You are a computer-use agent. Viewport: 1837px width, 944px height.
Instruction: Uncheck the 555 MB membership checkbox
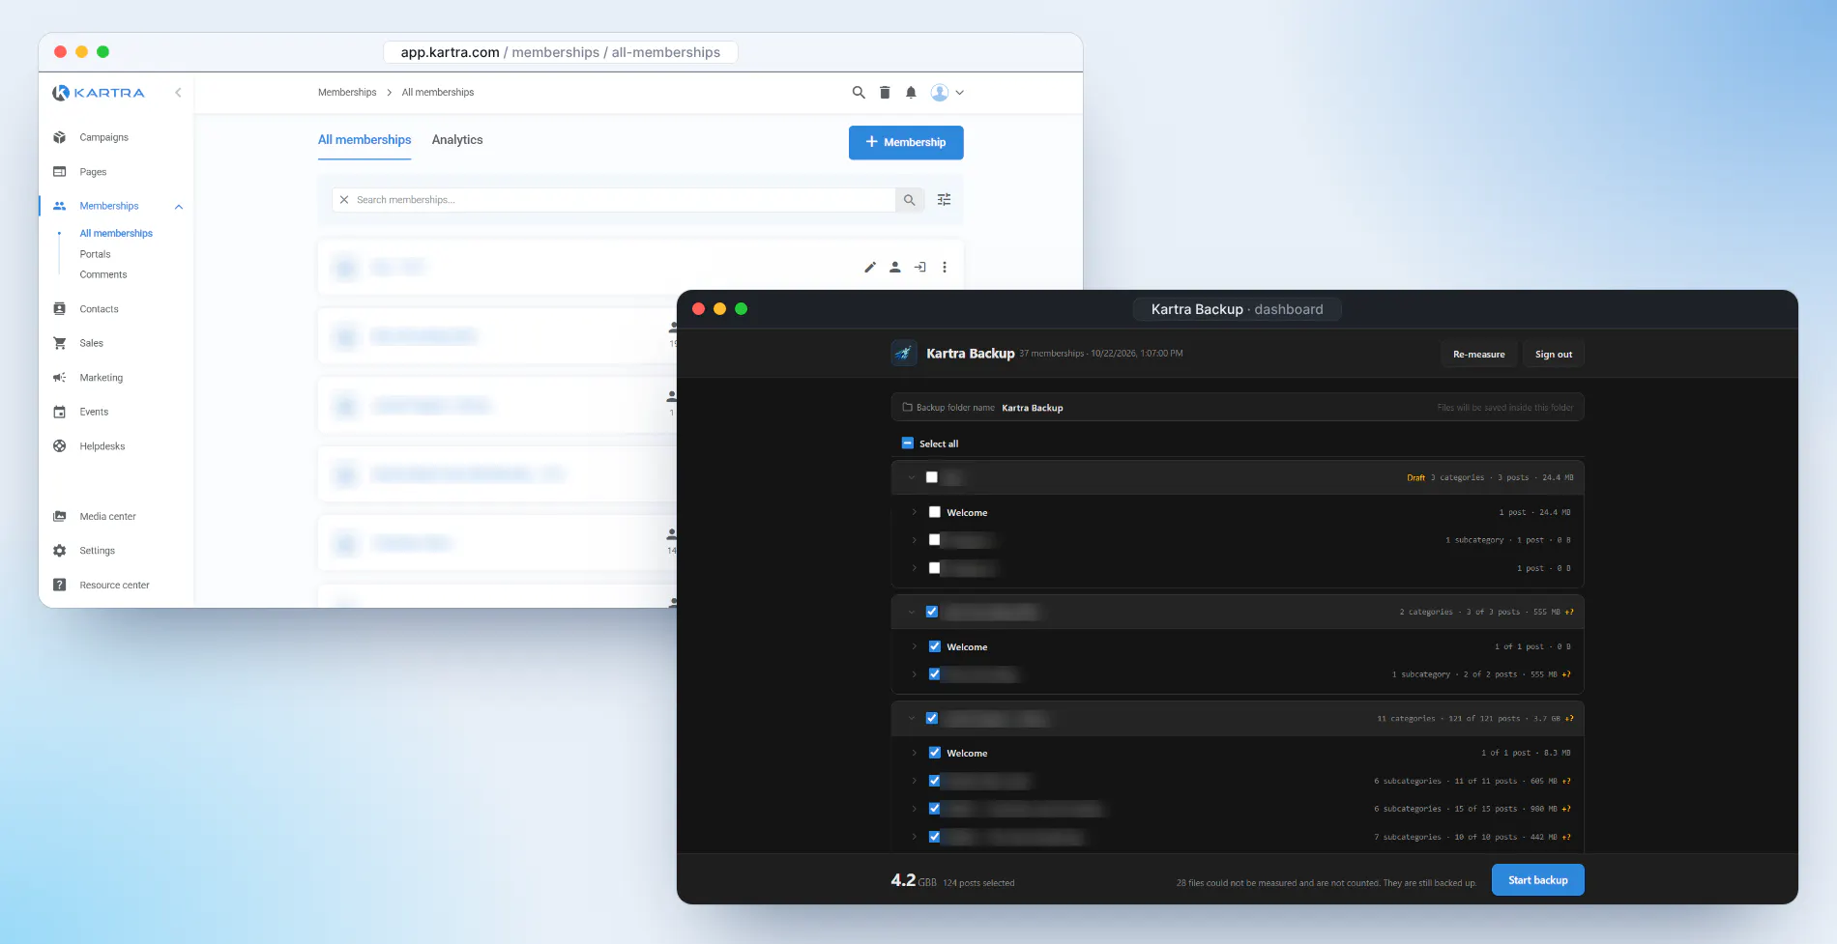coord(932,612)
